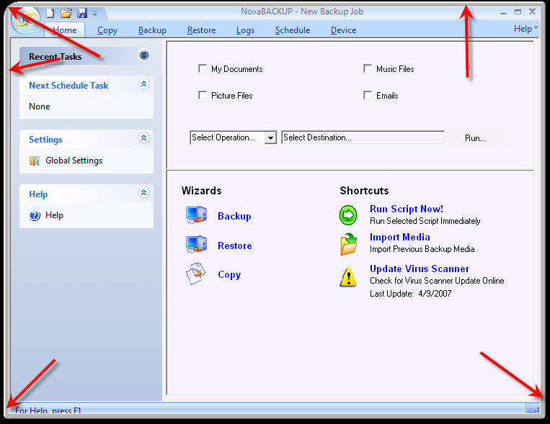The width and height of the screenshot is (550, 424).
Task: Expand the Recent Tasks panel
Action: point(144,55)
